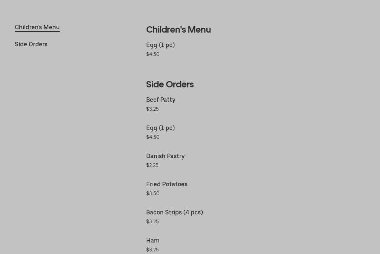Select 'Children's Menu' in the sidebar navigation

click(x=37, y=27)
